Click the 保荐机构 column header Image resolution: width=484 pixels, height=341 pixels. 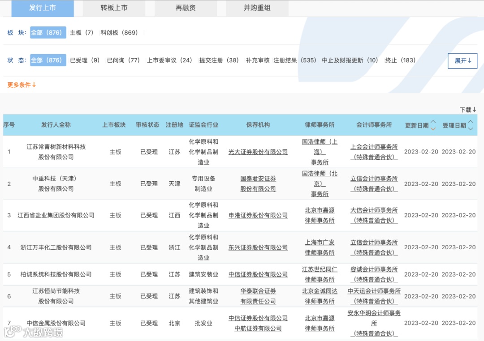[258, 124]
